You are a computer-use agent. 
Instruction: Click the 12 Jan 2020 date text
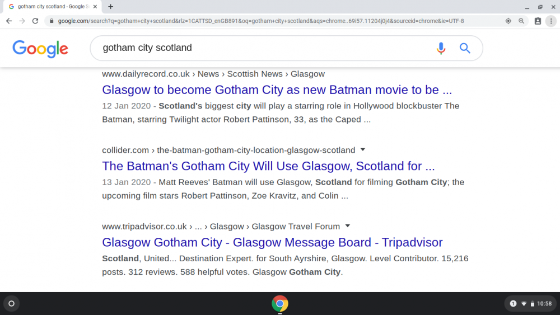pyautogui.click(x=127, y=106)
